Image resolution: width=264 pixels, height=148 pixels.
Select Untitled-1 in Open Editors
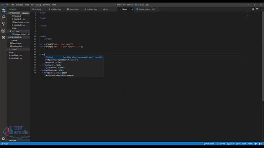18,16
